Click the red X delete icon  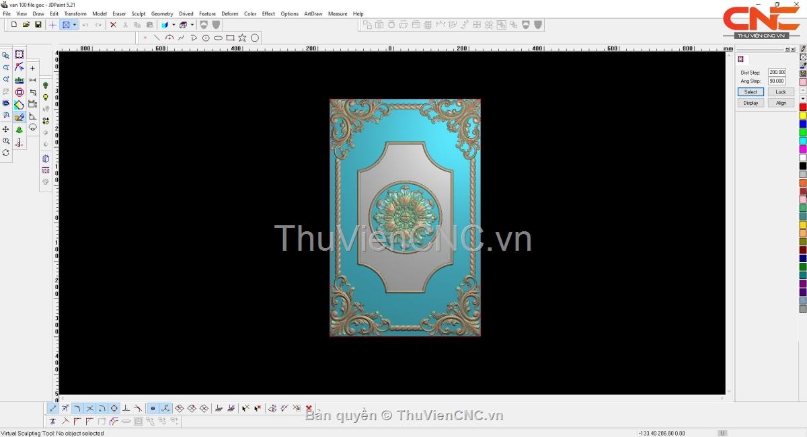tap(113, 25)
